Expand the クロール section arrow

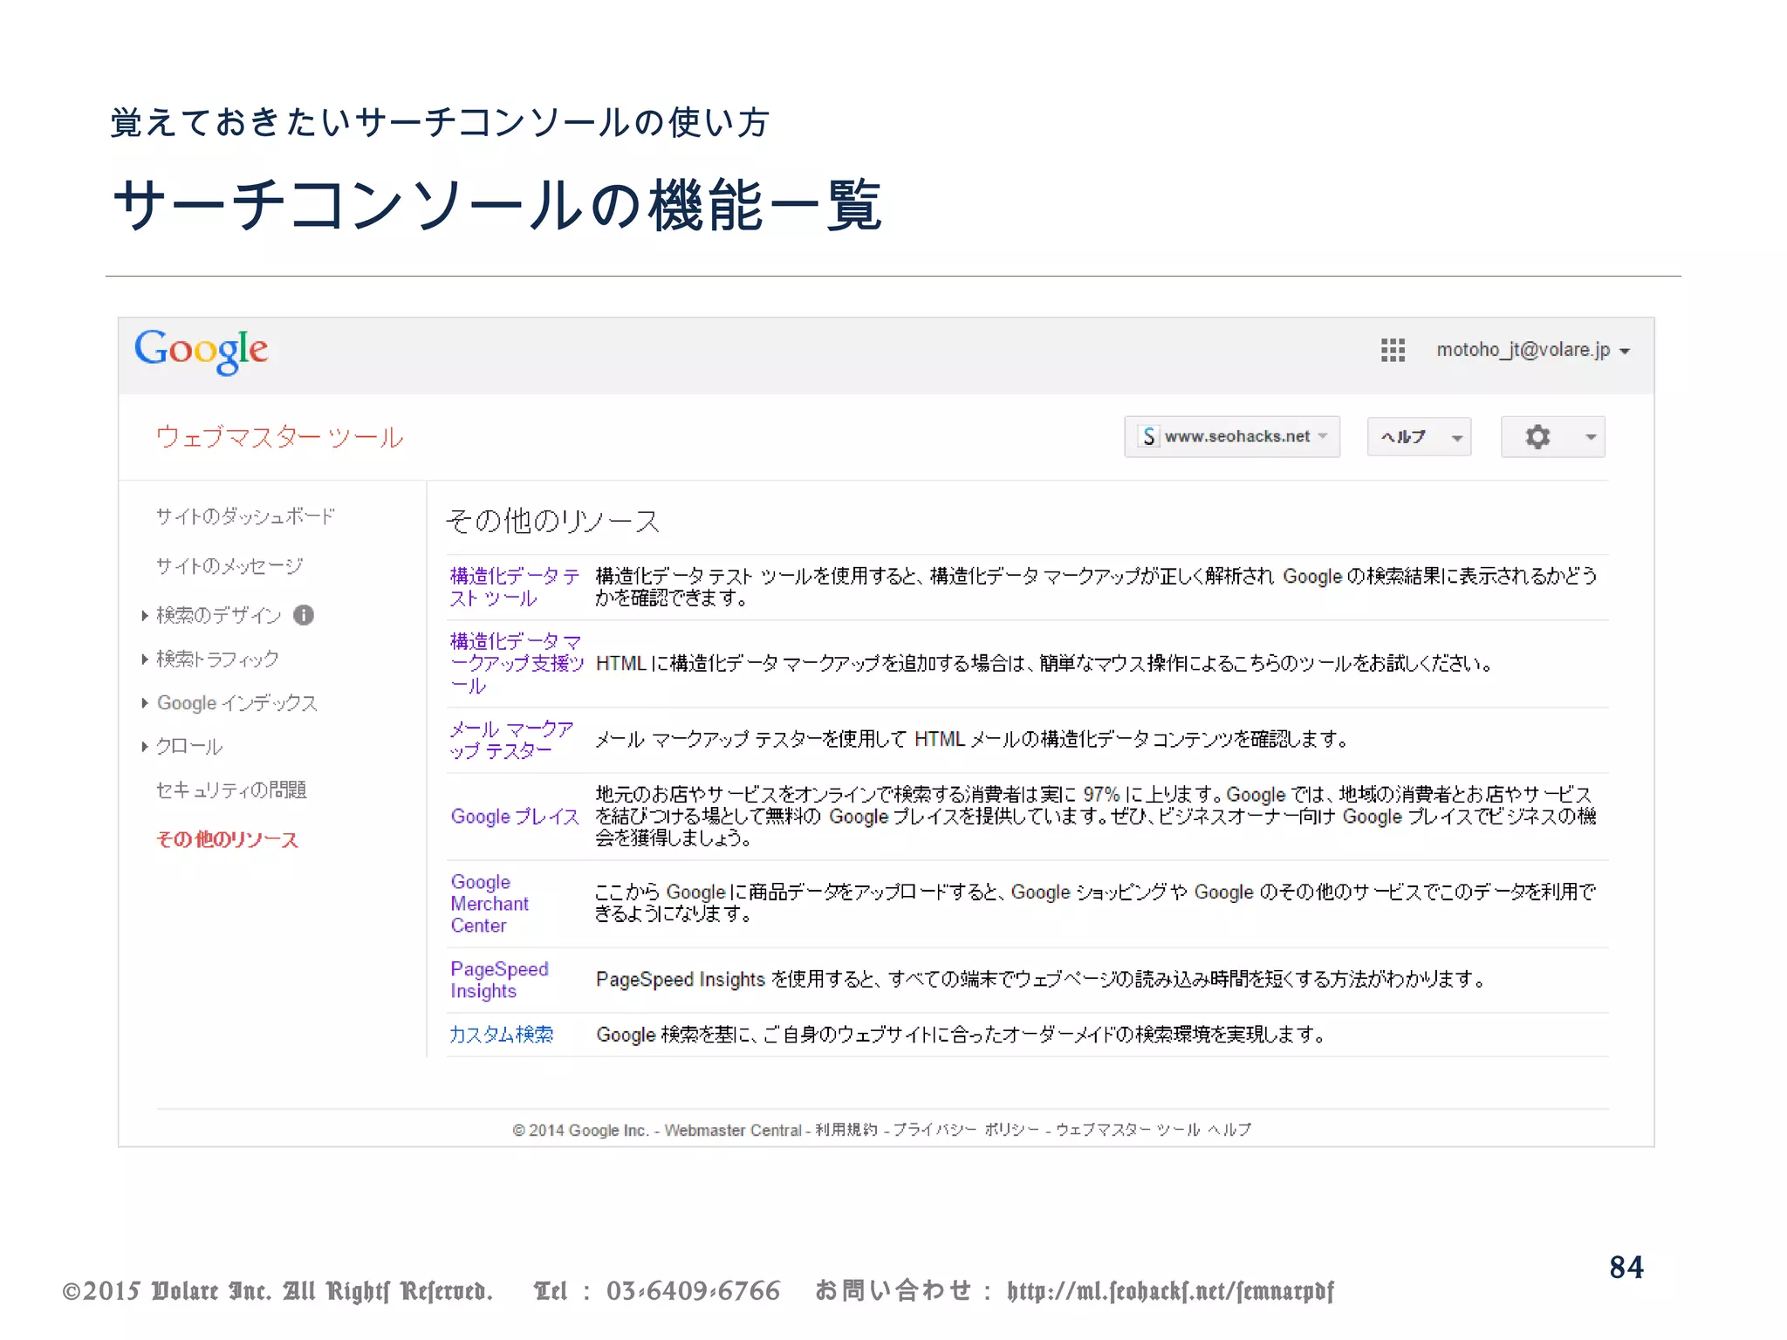145,747
